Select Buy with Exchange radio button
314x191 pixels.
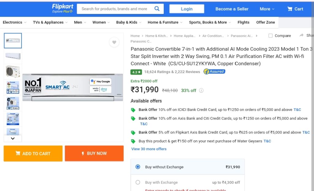pos(138,182)
